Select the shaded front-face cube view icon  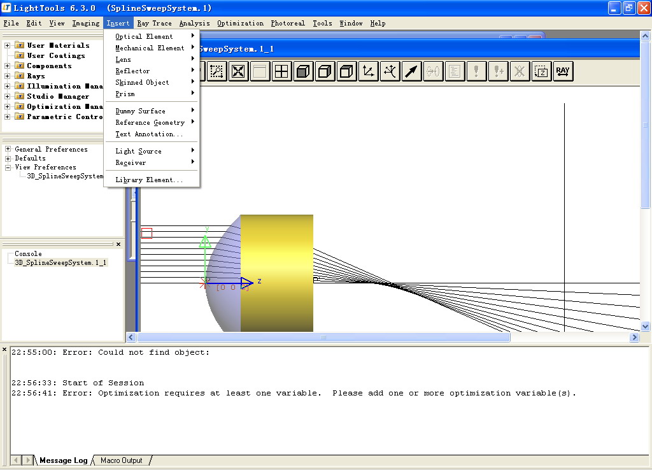[303, 71]
